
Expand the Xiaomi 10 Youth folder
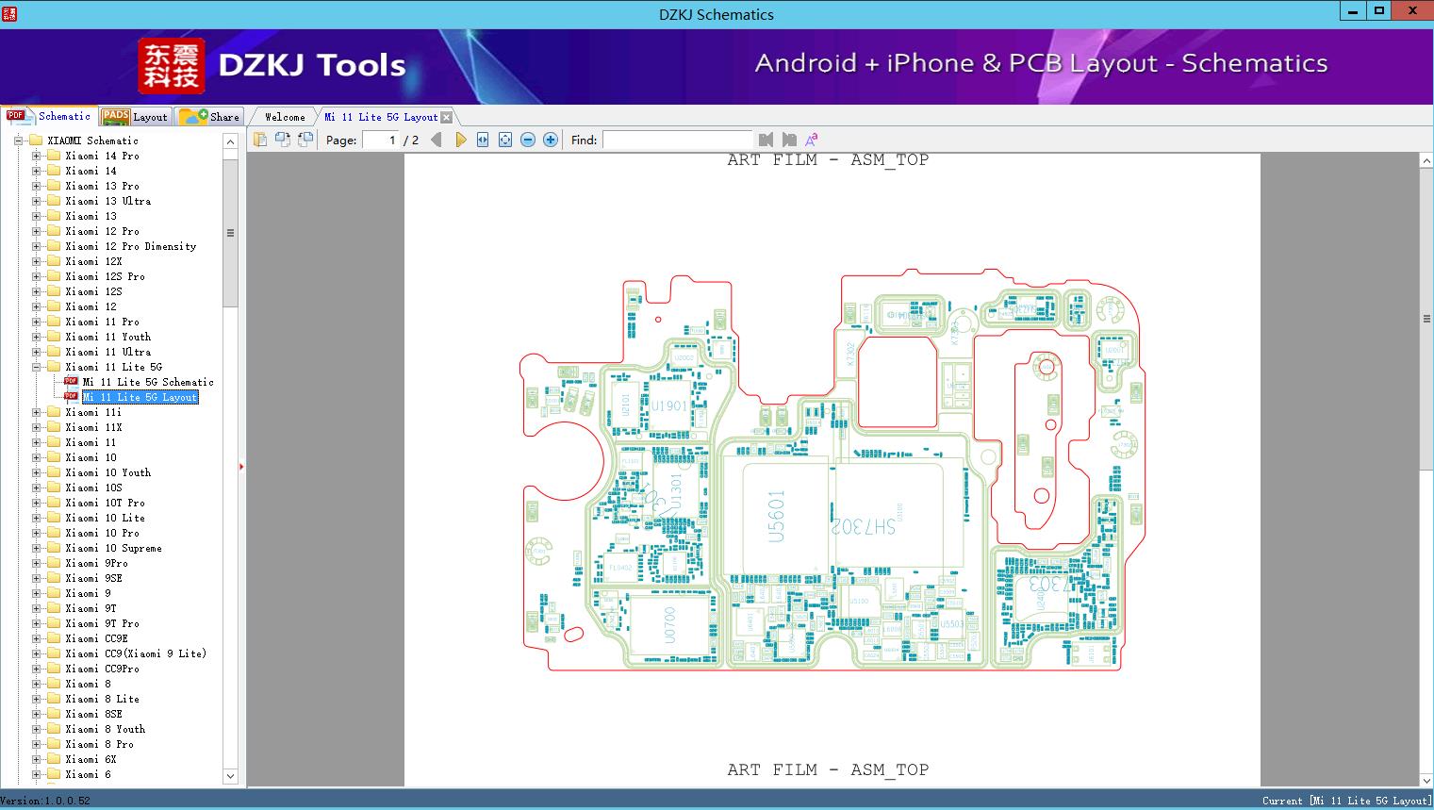pyautogui.click(x=36, y=472)
